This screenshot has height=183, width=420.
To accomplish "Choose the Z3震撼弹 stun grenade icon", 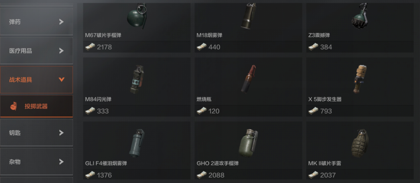I will [x=360, y=16].
